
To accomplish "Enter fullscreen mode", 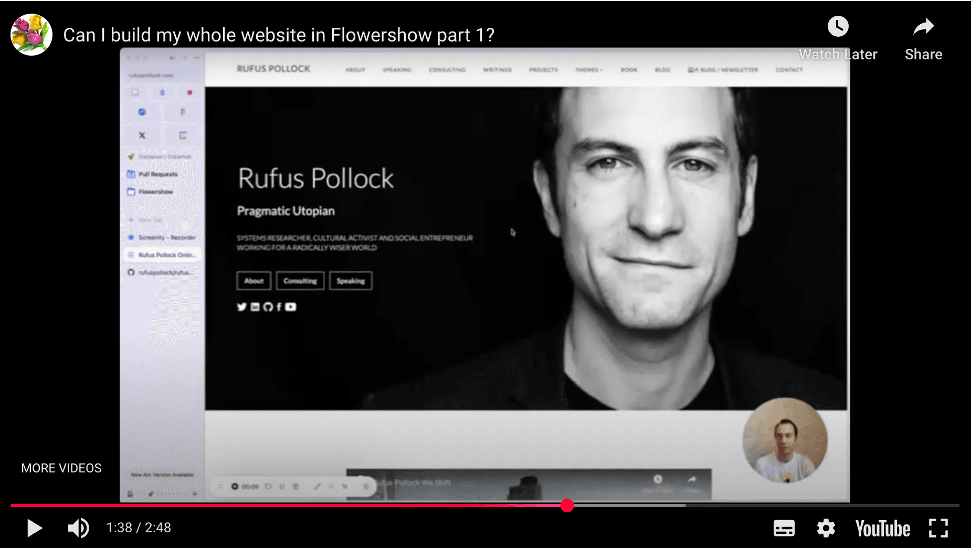I will pyautogui.click(x=938, y=528).
